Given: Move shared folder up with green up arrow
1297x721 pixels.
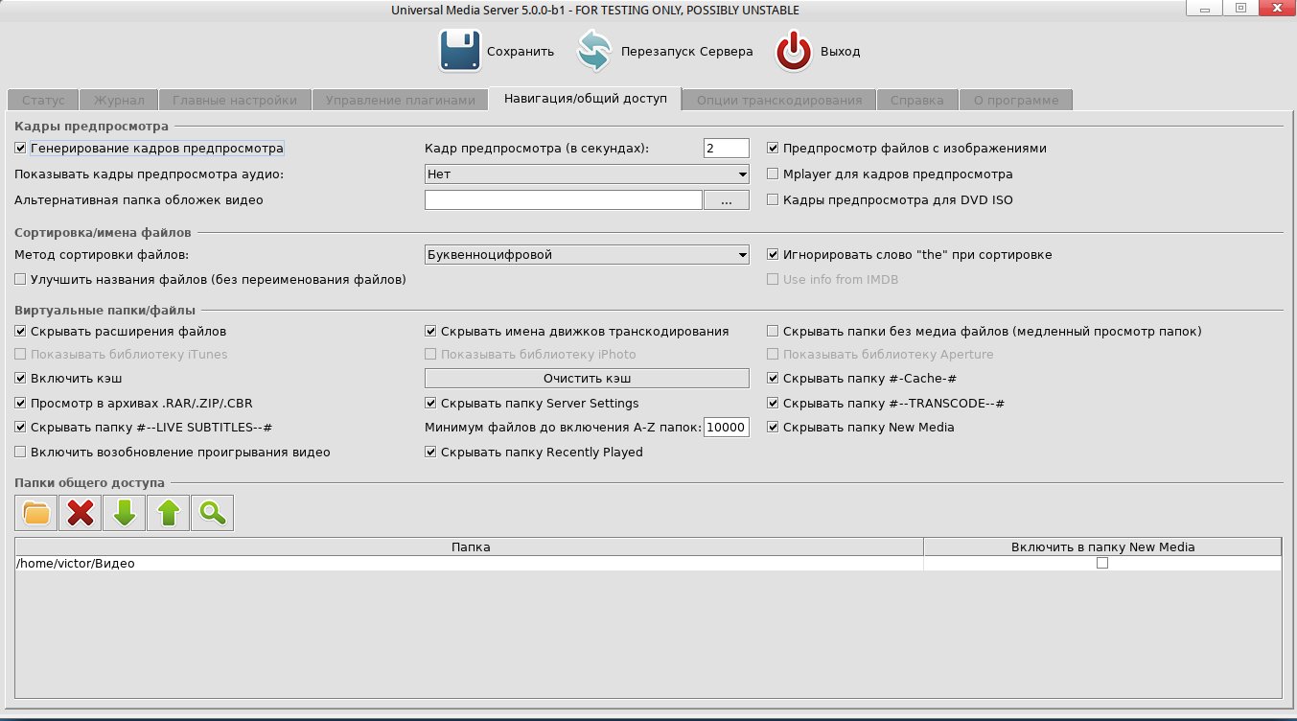Looking at the screenshot, I should [169, 514].
